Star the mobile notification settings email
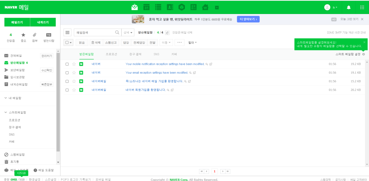The width and height of the screenshot is (369, 181). [x=74, y=64]
